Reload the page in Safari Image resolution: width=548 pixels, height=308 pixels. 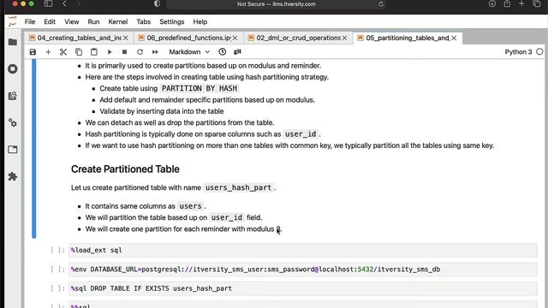pyautogui.click(x=381, y=4)
